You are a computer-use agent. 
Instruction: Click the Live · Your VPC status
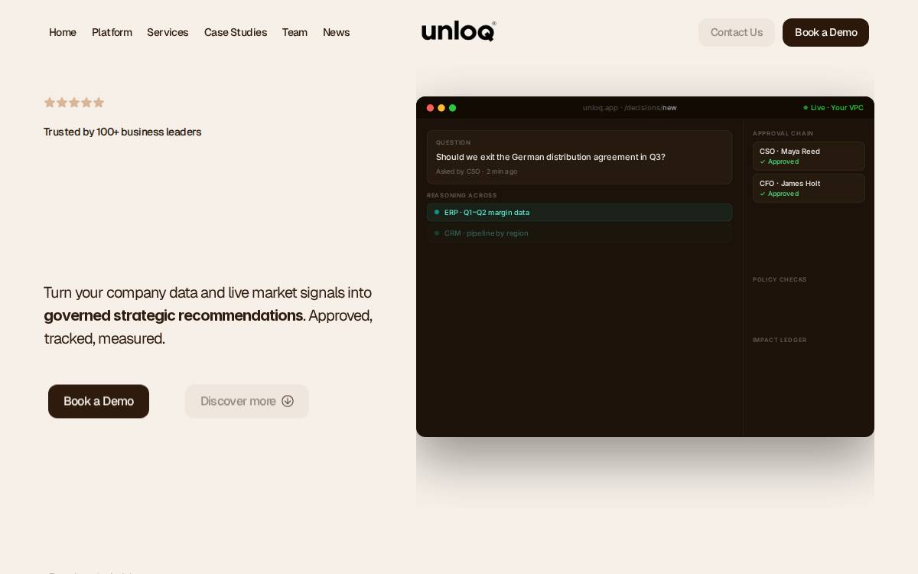tap(833, 108)
